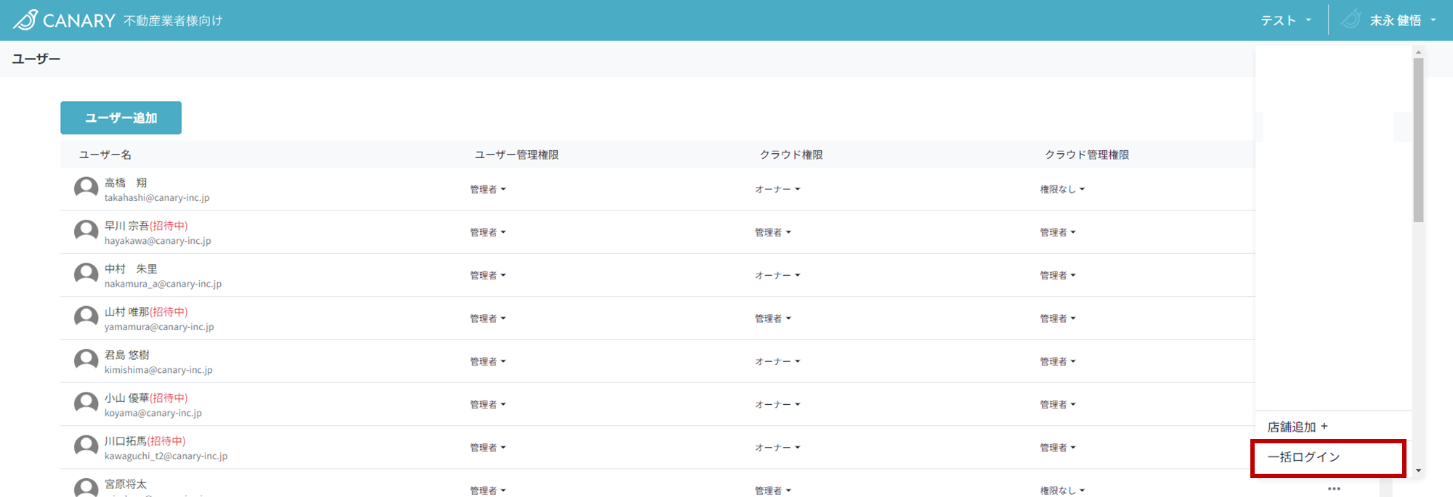Click avatar icon of 小山 優華
The height and width of the screenshot is (497, 1453).
(86, 404)
